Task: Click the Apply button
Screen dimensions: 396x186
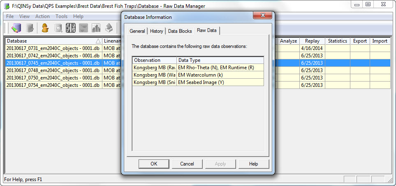Action: [x=220, y=164]
